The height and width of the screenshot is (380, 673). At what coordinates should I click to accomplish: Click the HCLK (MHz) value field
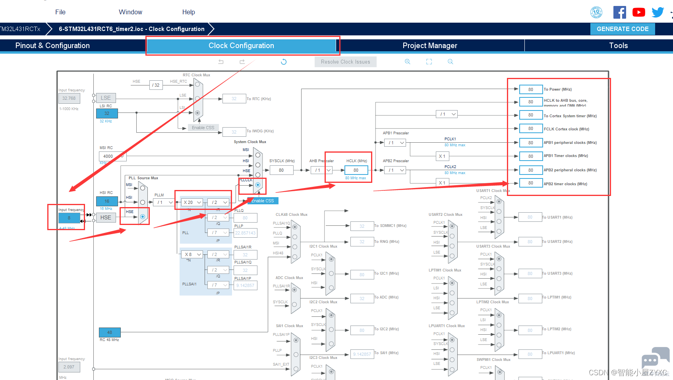(356, 170)
